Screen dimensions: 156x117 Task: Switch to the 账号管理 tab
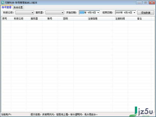click(x=6, y=7)
